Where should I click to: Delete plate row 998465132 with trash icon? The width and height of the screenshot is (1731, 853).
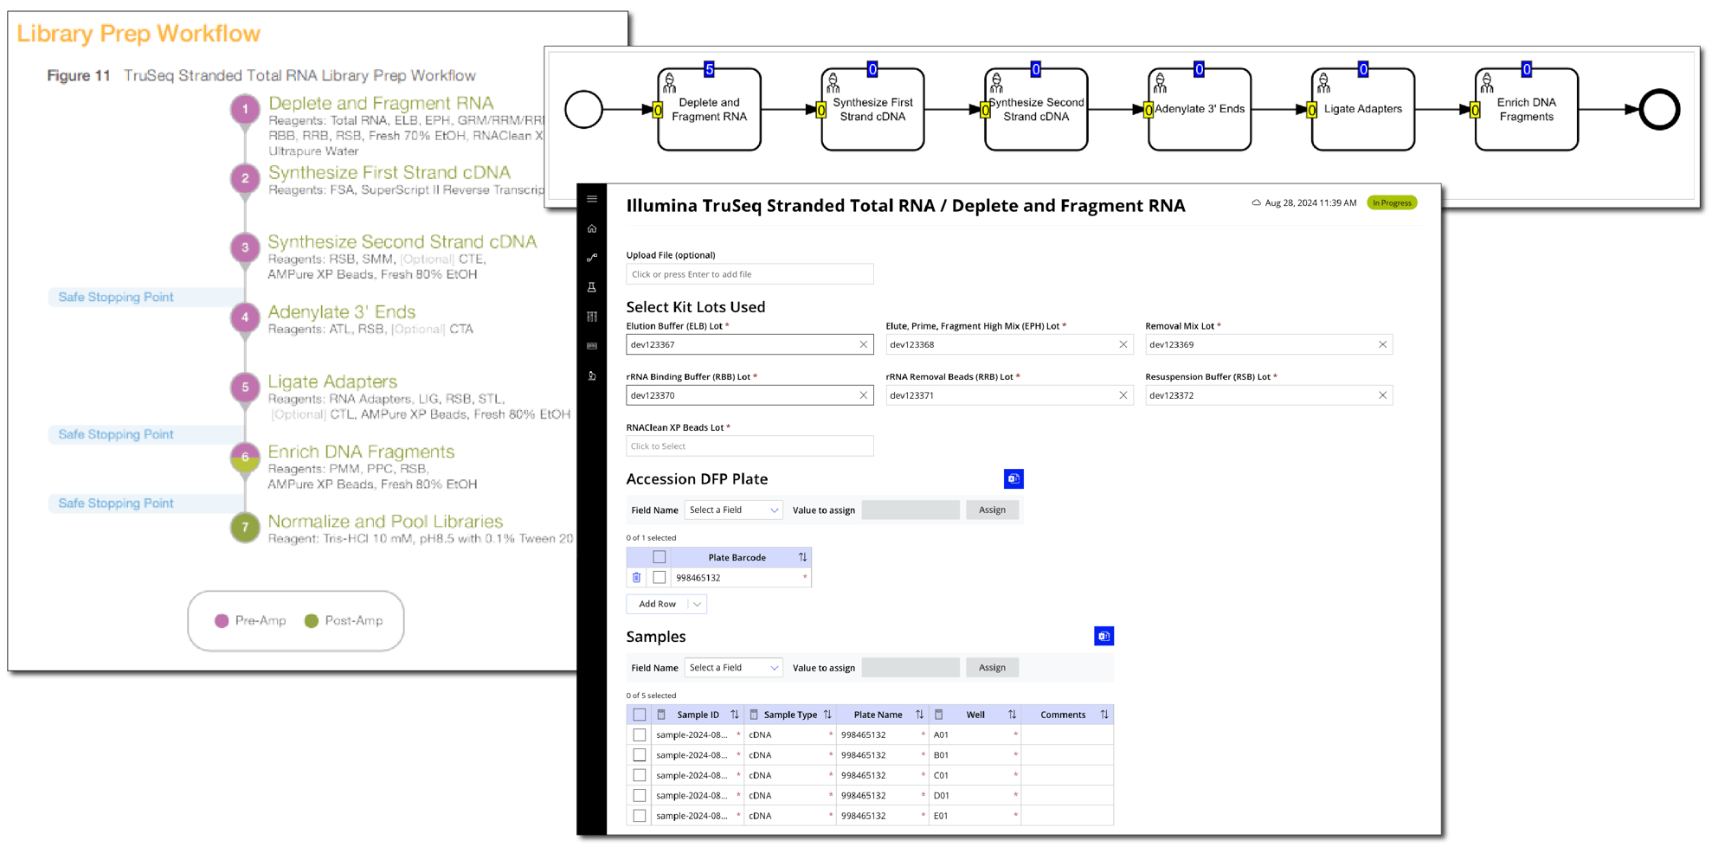pos(637,578)
